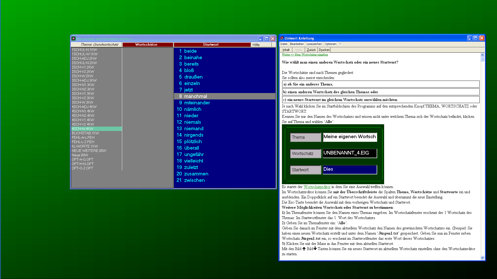Image resolution: width=497 pixels, height=279 pixels.
Task: Open the Optionen menu
Action: pos(331,44)
